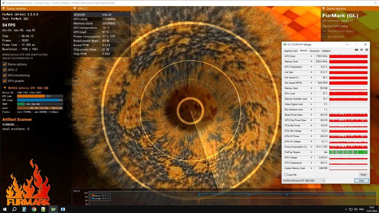Click the ENG language indicator
The height and width of the screenshot is (213, 379).
click(x=361, y=209)
